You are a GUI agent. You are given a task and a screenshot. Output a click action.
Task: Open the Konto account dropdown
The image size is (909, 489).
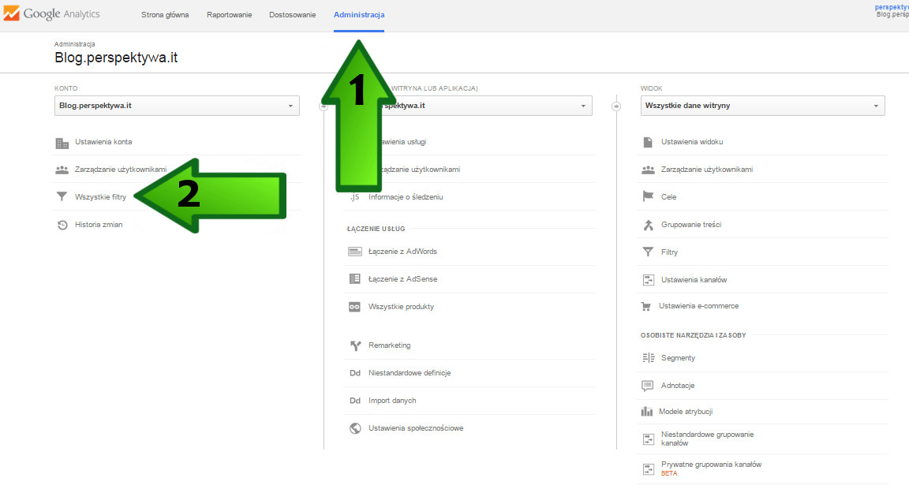click(178, 106)
